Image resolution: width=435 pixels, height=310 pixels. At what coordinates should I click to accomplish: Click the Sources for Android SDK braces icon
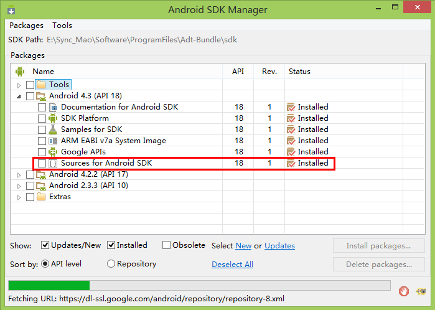coord(53,163)
